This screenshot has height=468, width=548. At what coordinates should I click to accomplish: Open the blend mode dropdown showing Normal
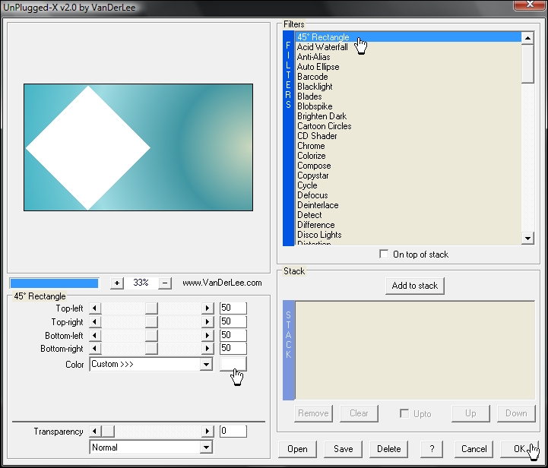(151, 447)
